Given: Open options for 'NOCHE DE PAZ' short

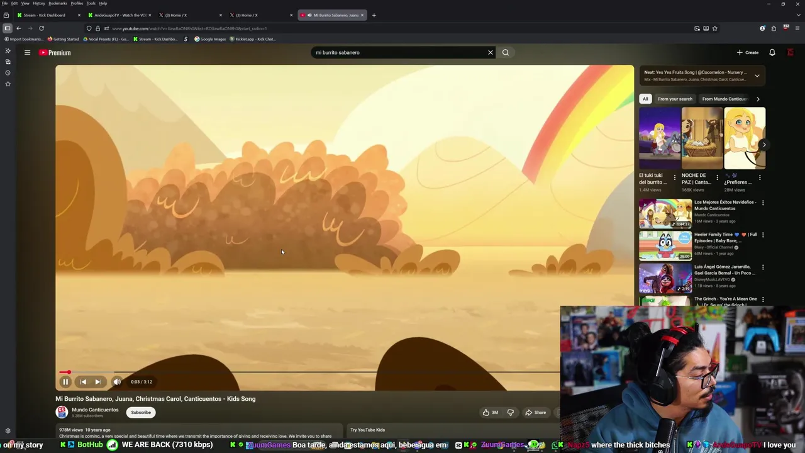Looking at the screenshot, I should (x=717, y=178).
